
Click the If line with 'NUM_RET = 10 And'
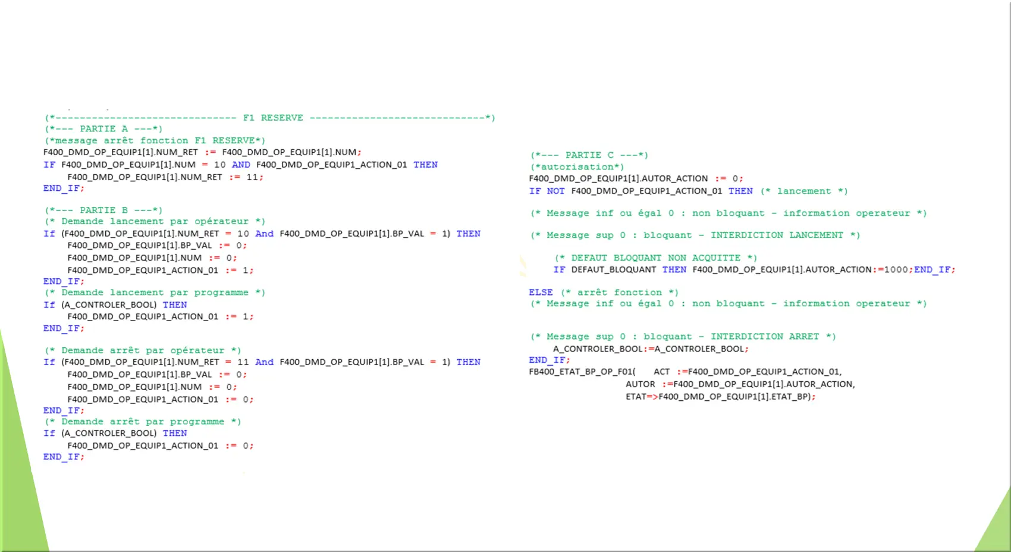click(262, 234)
